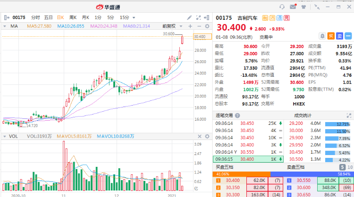
Task: Open the messages envelope icon
Action: tap(293, 7)
